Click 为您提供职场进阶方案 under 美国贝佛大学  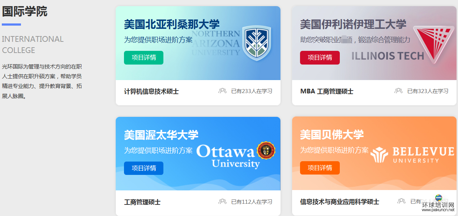(334, 150)
